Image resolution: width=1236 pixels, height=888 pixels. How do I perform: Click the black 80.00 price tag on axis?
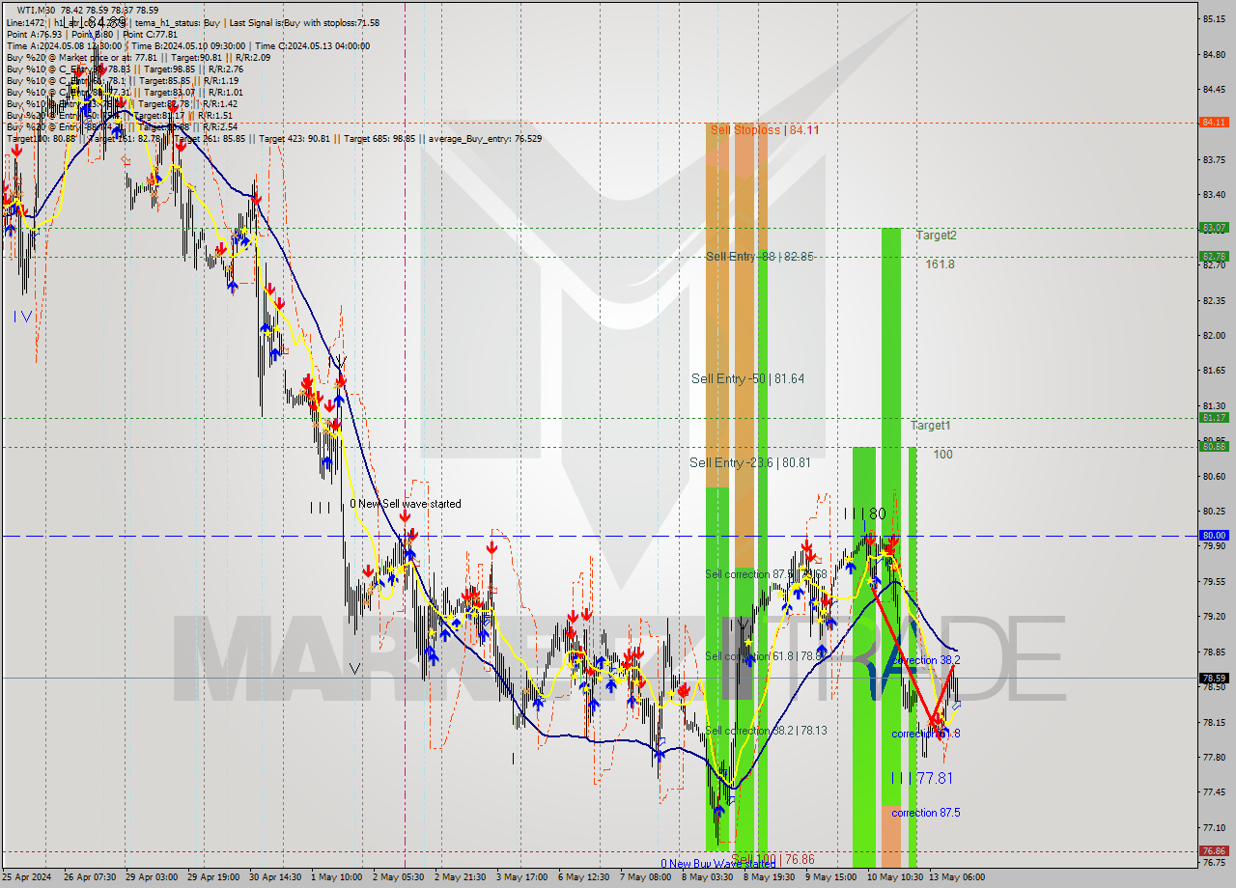point(1213,535)
